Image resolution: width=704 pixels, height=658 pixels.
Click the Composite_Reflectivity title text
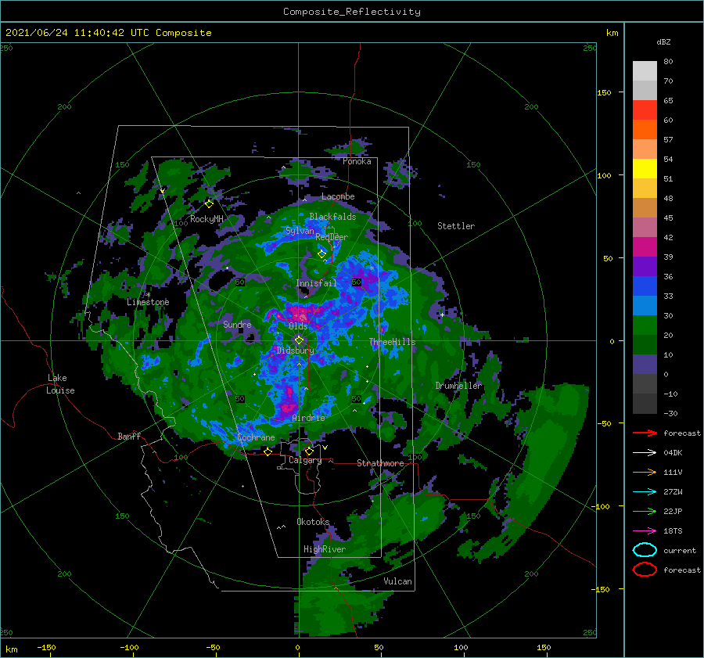pos(352,12)
